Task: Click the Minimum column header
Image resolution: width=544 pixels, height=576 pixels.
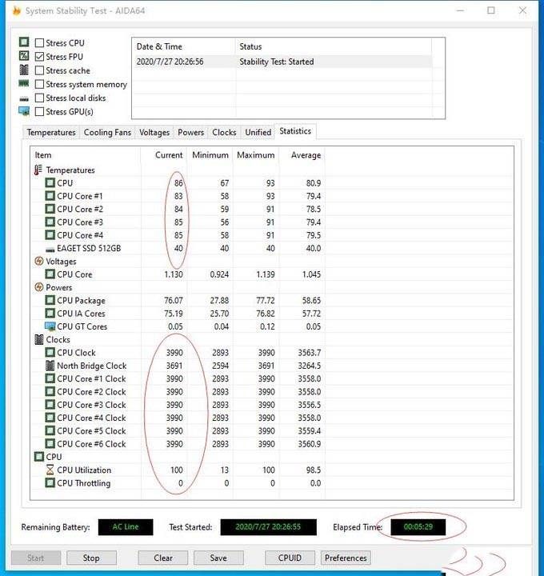Action: point(210,155)
